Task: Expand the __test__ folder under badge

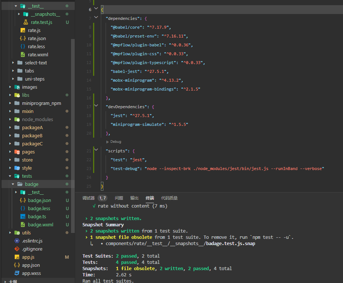Action: click(16, 192)
